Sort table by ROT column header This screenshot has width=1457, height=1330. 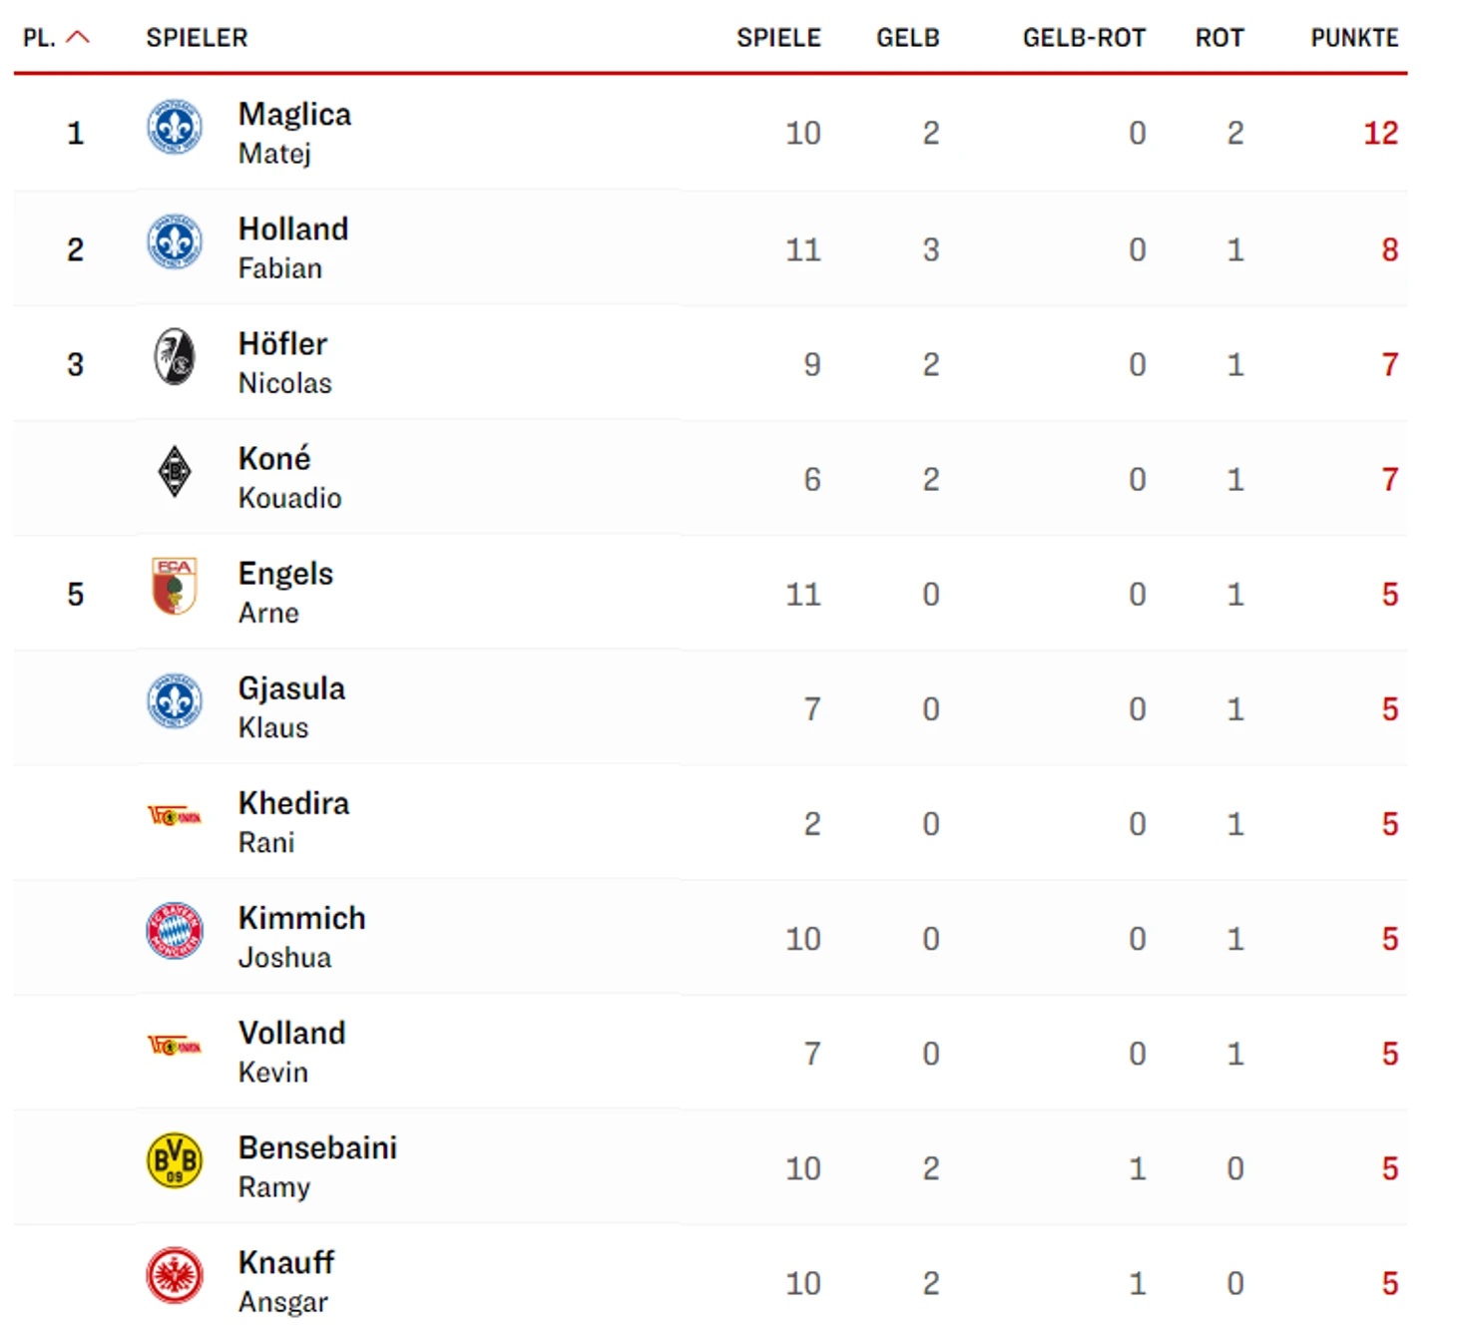1218,38
